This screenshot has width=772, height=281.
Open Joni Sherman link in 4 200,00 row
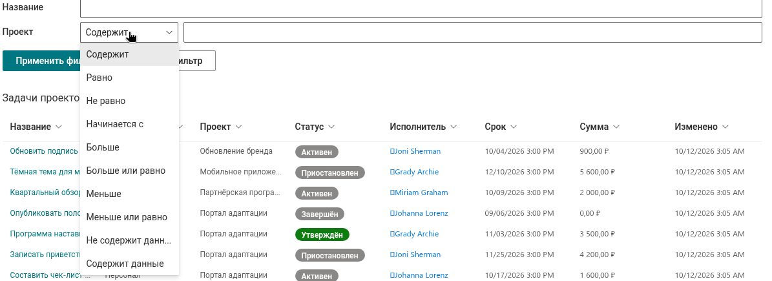pos(415,255)
